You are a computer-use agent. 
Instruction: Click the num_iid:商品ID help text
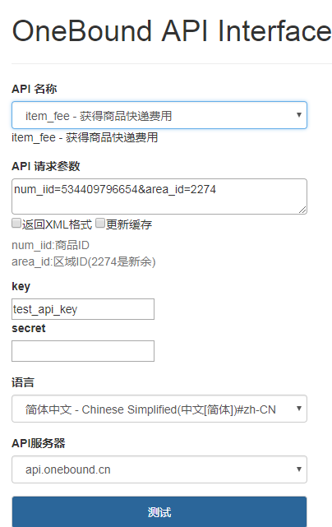pyautogui.click(x=50, y=245)
